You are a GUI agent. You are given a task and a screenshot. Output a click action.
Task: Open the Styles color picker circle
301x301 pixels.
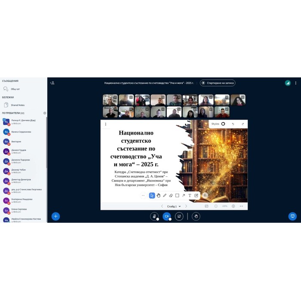coord(223,124)
